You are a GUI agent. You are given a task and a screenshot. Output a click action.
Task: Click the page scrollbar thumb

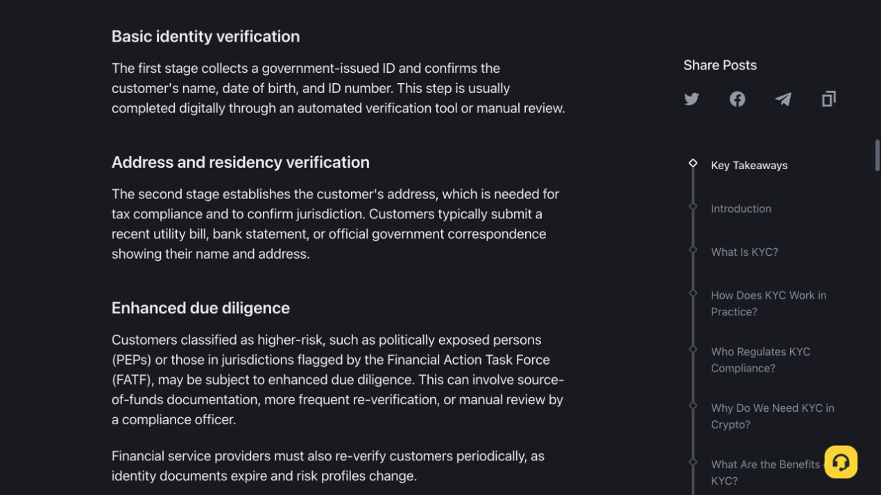pos(878,155)
